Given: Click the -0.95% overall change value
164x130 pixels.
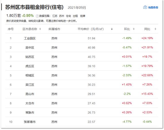Looking at the screenshot, I should tap(28, 16).
